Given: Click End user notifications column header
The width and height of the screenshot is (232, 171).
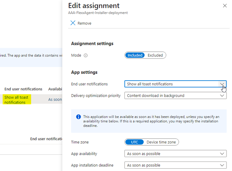Looking at the screenshot, I should 23,89.
